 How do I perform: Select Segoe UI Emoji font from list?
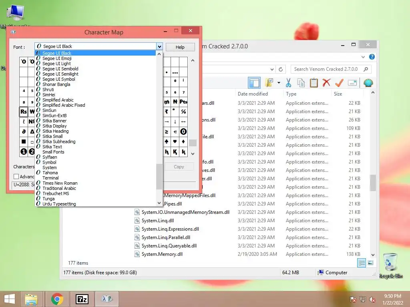(57, 58)
